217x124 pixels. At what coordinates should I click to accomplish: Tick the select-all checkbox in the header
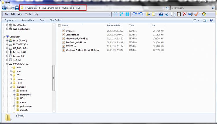coord(59,25)
